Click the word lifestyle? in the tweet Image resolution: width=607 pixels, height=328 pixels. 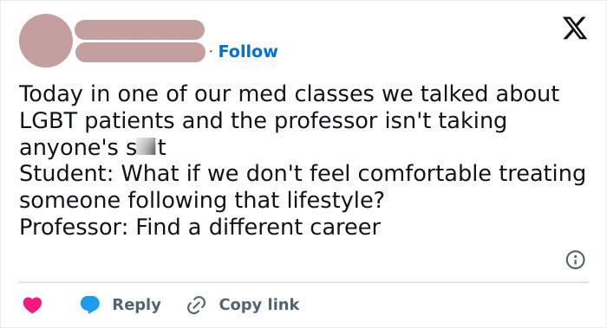coord(336,200)
